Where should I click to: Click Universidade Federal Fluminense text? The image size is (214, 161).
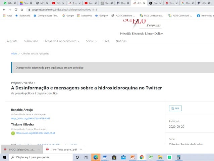click(29, 129)
